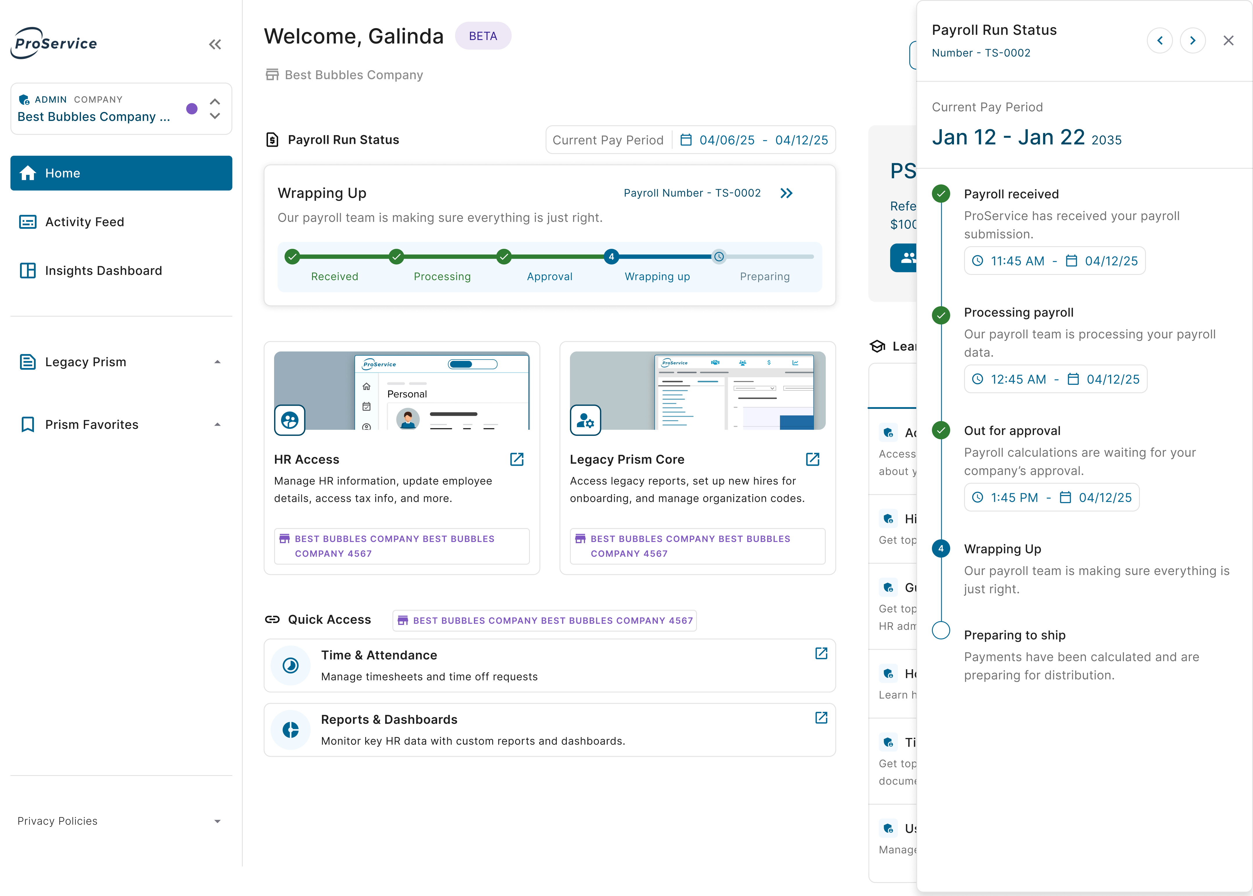
Task: Open the Insights Dashboard page
Action: coord(103,270)
